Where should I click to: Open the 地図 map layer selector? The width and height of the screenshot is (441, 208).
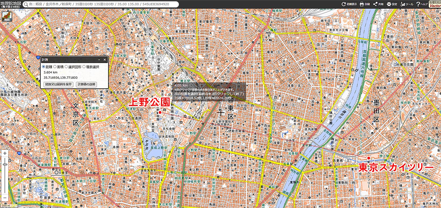[x=6, y=17]
